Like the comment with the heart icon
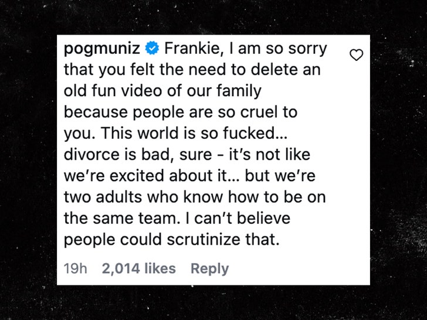Image resolution: width=427 pixels, height=320 pixels. pyautogui.click(x=356, y=55)
